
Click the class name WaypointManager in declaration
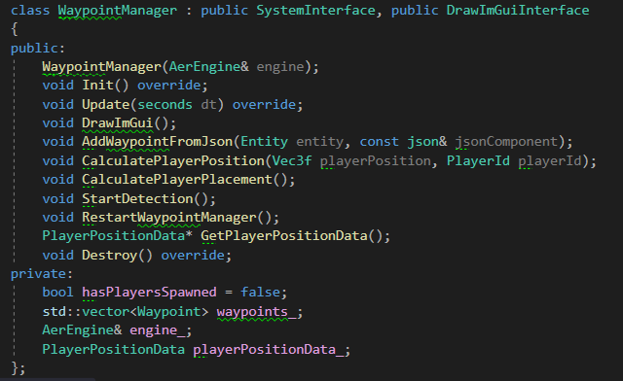pos(117,11)
